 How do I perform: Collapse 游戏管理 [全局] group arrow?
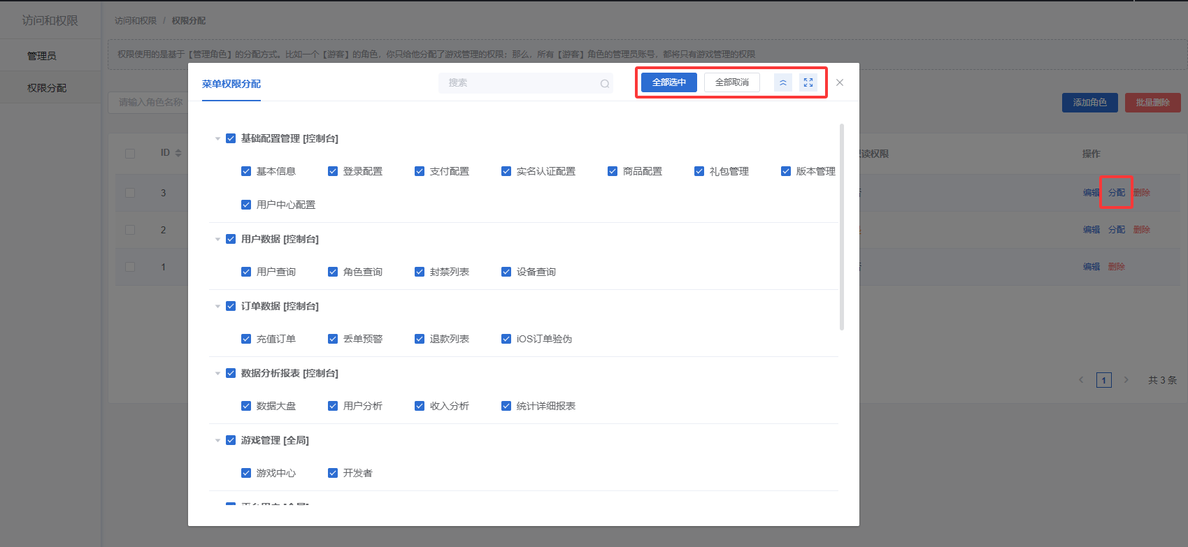217,441
